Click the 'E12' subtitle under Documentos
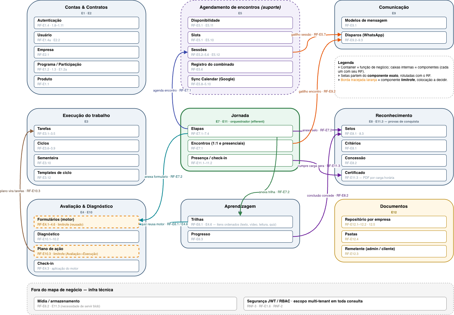Viewport: 454px width, 315px height. click(394, 212)
